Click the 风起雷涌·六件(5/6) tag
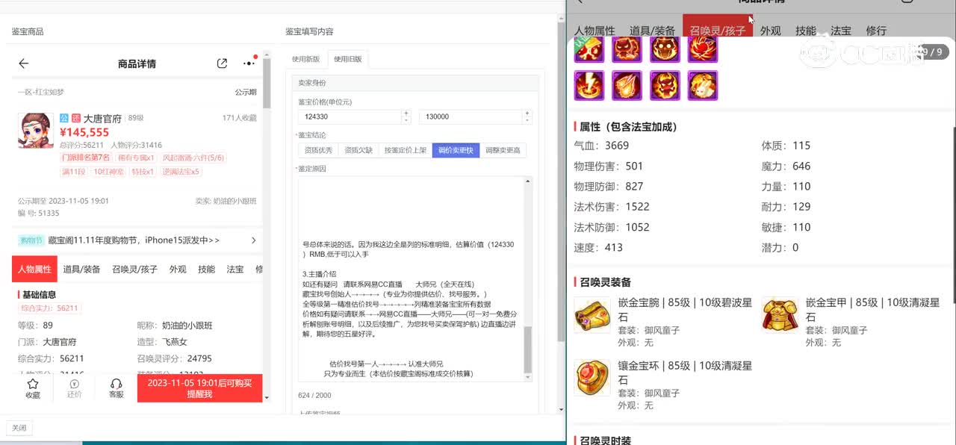Viewport: 956px width, 445px height. pos(193,158)
